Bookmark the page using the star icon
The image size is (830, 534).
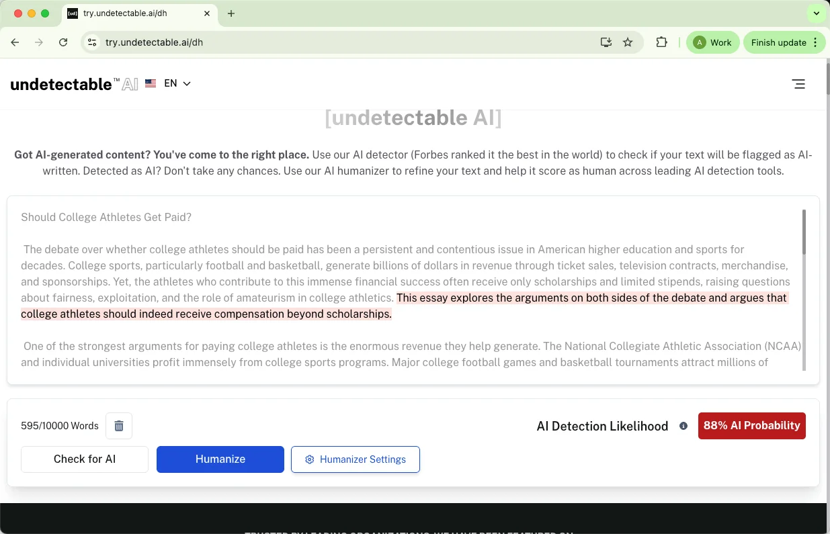[x=628, y=42]
